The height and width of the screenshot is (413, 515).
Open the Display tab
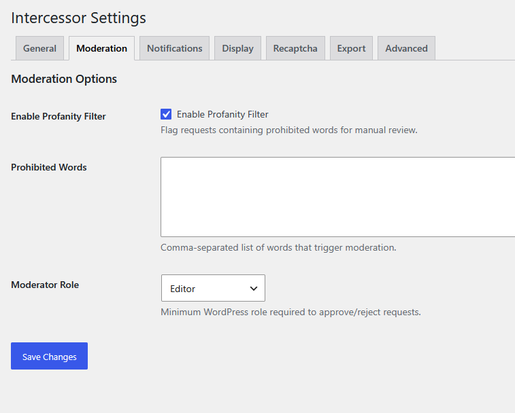[237, 48]
